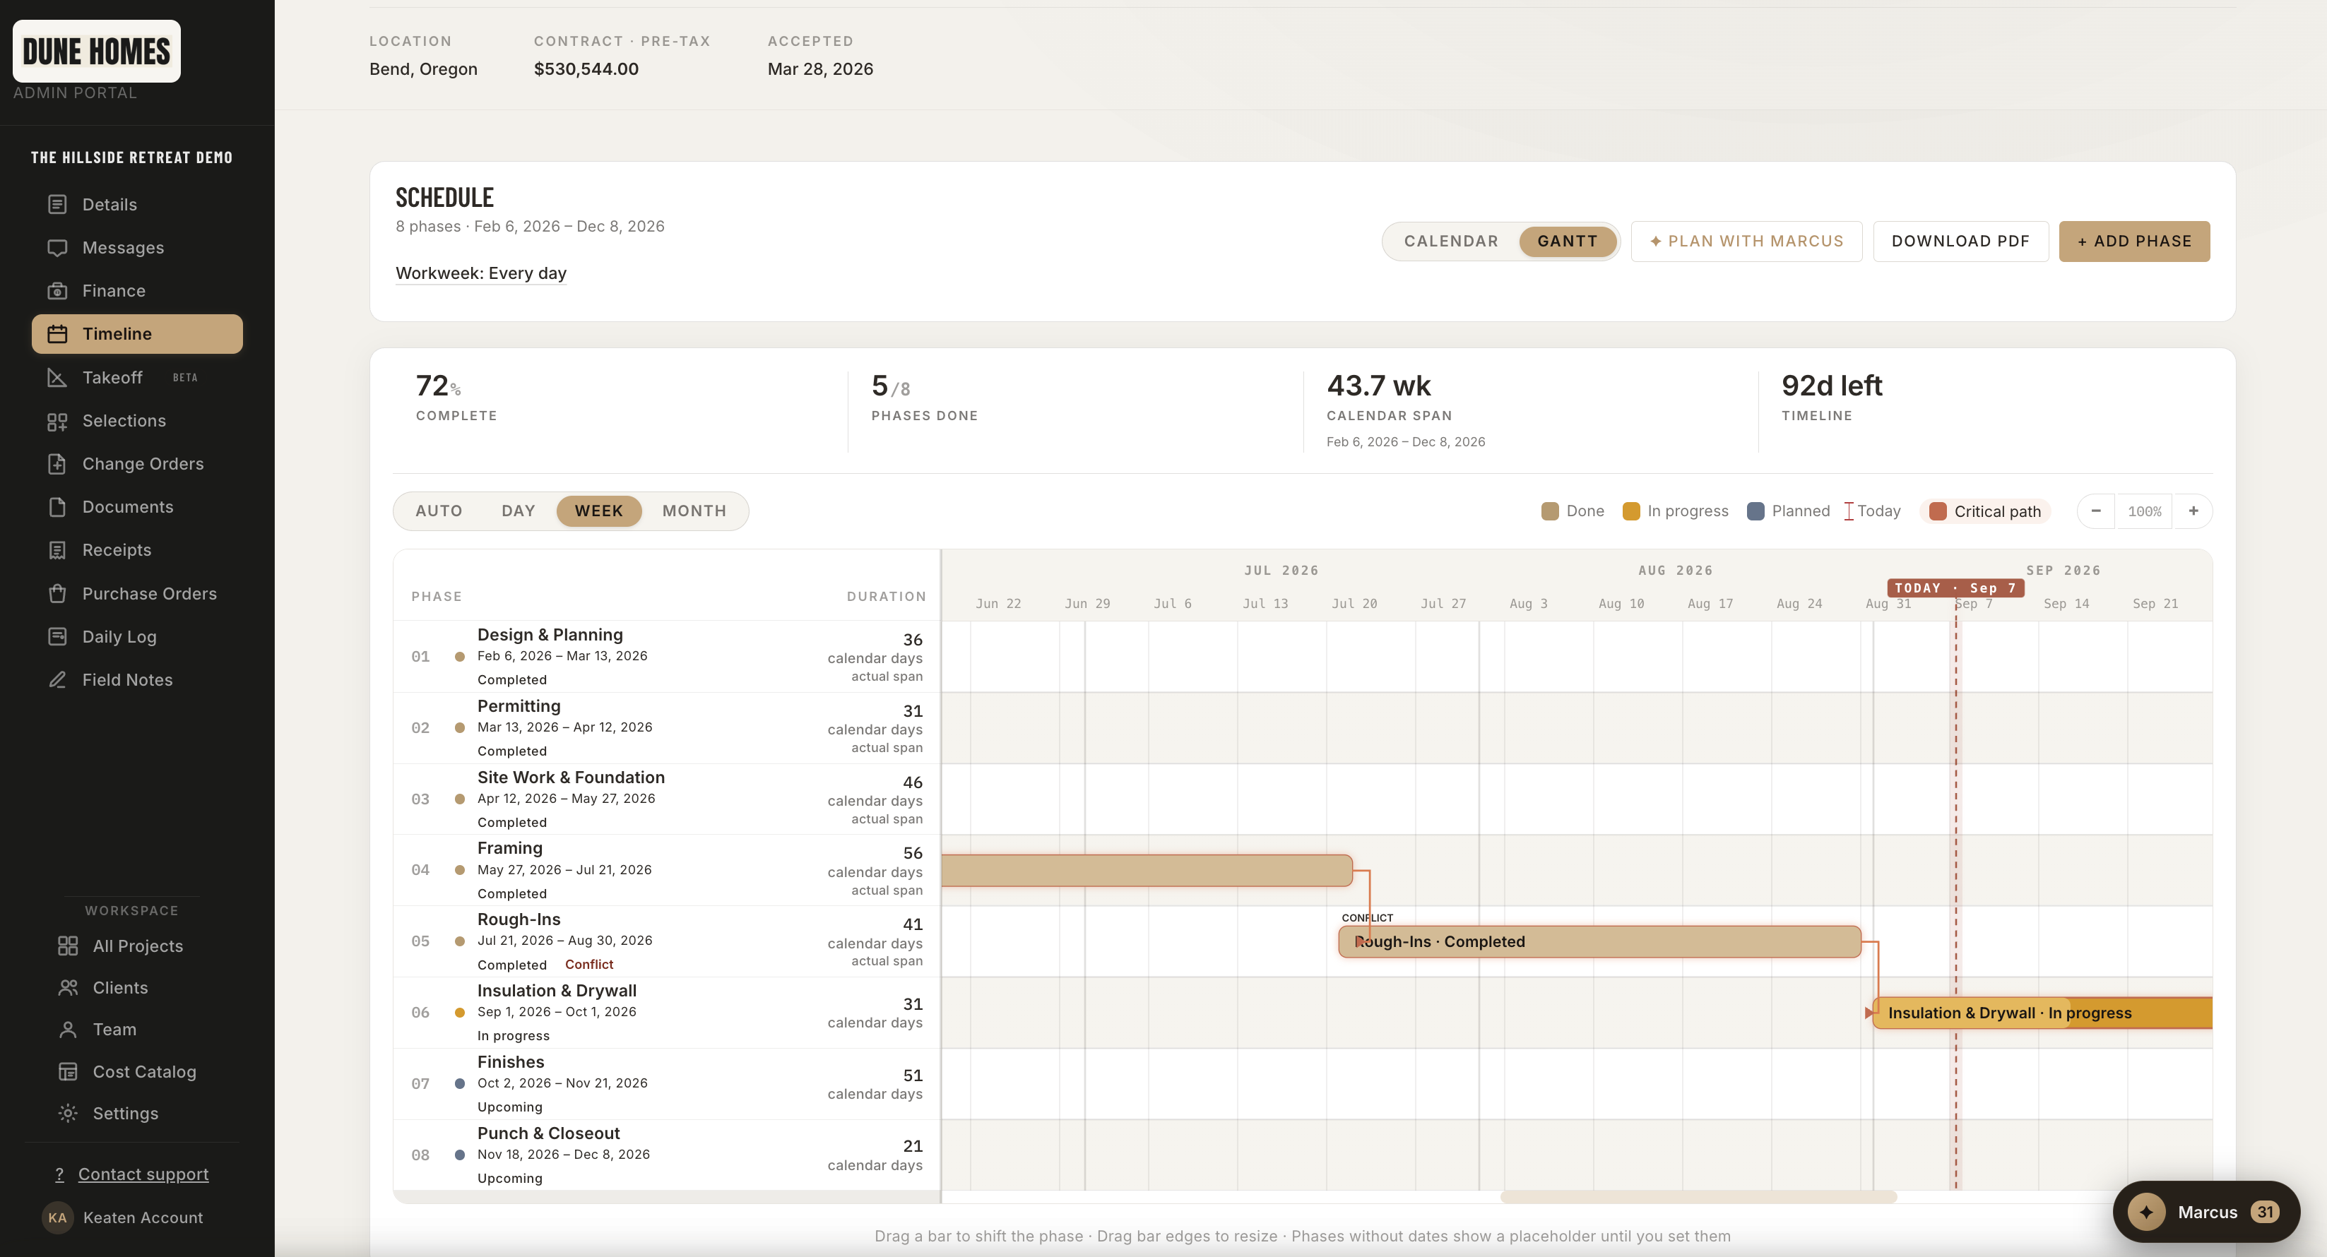Open the Marcus assistant chat
This screenshot has height=1257, width=2327.
(x=2206, y=1212)
